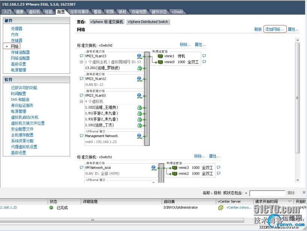Click the VM icon for 1.101 entry
This screenshot has height=231, width=307.
139,125
